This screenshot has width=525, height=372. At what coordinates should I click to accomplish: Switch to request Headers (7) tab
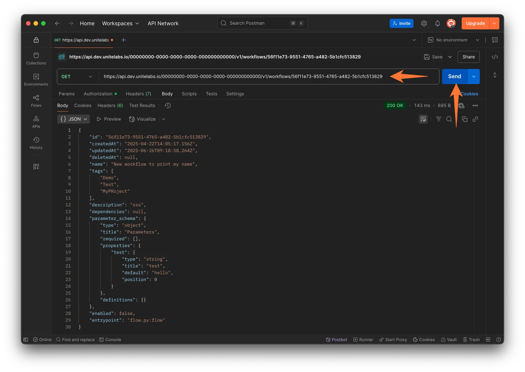click(138, 94)
